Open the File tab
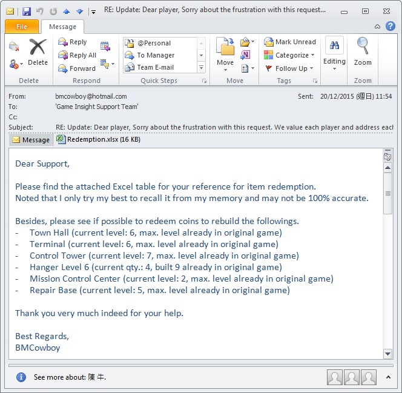402x393 pixels. pyautogui.click(x=22, y=27)
